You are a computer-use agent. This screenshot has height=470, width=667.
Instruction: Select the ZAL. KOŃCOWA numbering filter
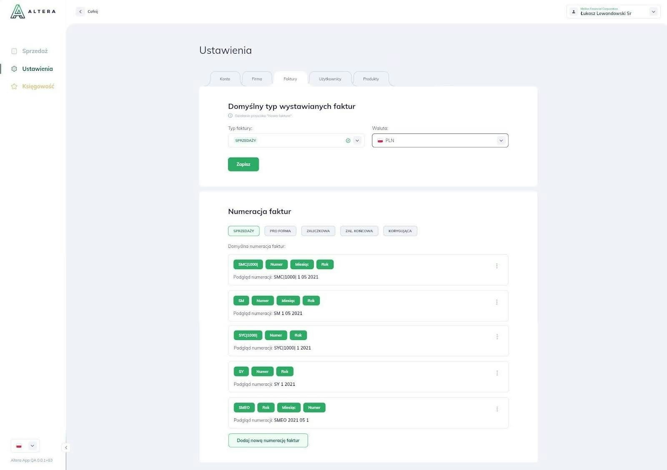pyautogui.click(x=359, y=231)
